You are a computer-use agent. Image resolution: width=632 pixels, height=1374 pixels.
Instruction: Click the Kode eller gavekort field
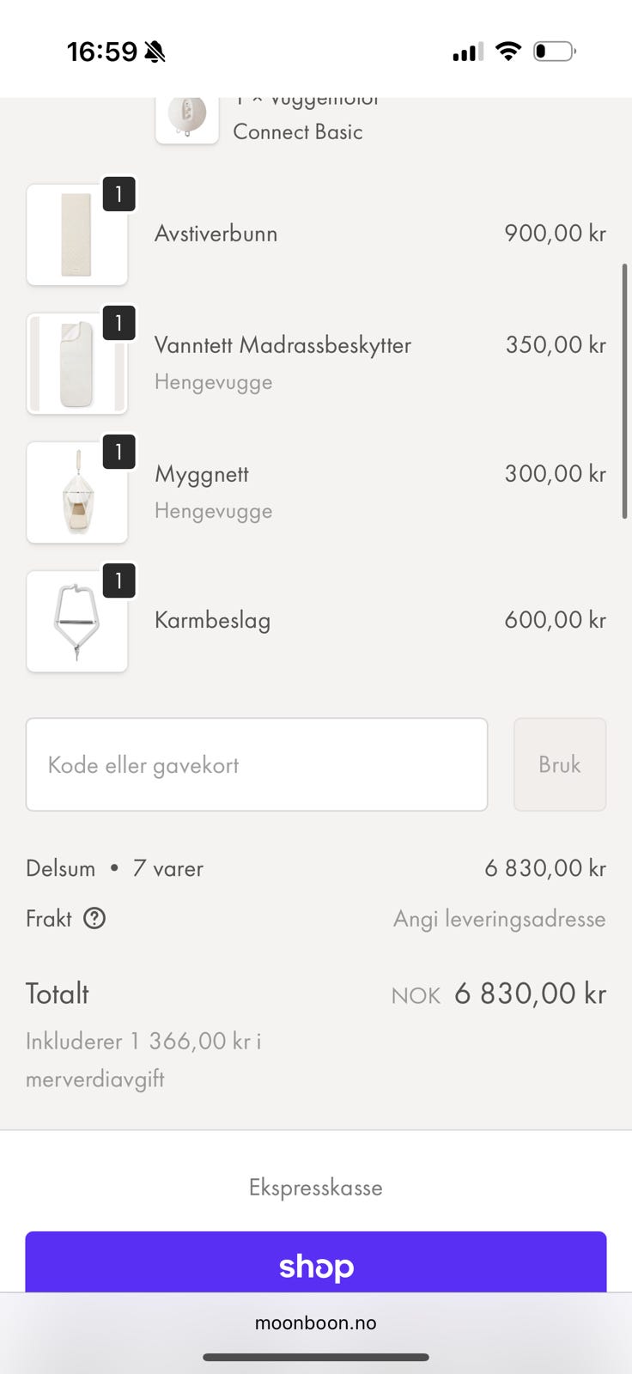(257, 764)
